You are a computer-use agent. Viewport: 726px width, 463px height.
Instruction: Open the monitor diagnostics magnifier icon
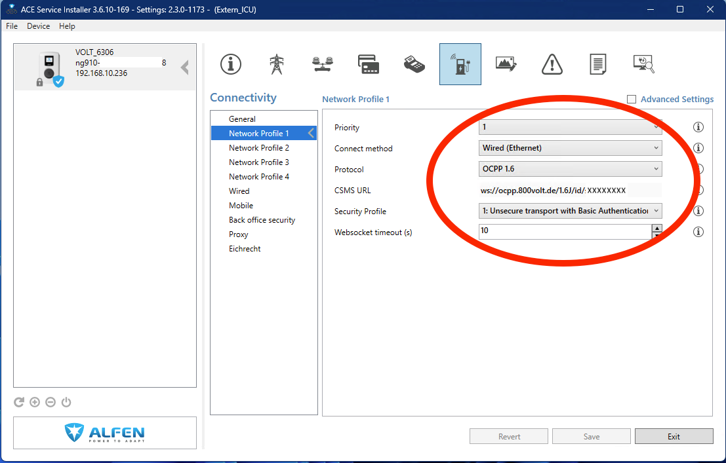(x=643, y=64)
